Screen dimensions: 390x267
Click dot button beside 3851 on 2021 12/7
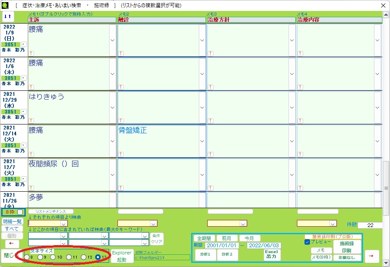[x=24, y=179]
